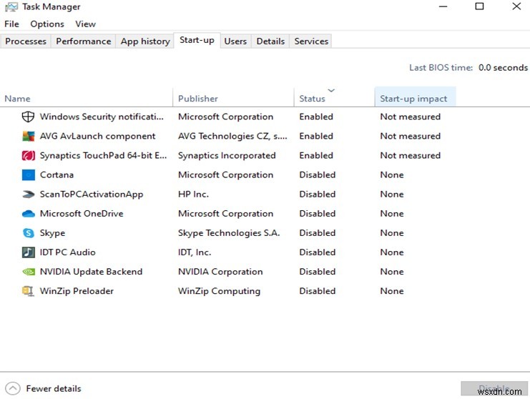This screenshot has height=399, width=530.
Task: Click Disabled status in Cortana row
Action: pos(317,175)
